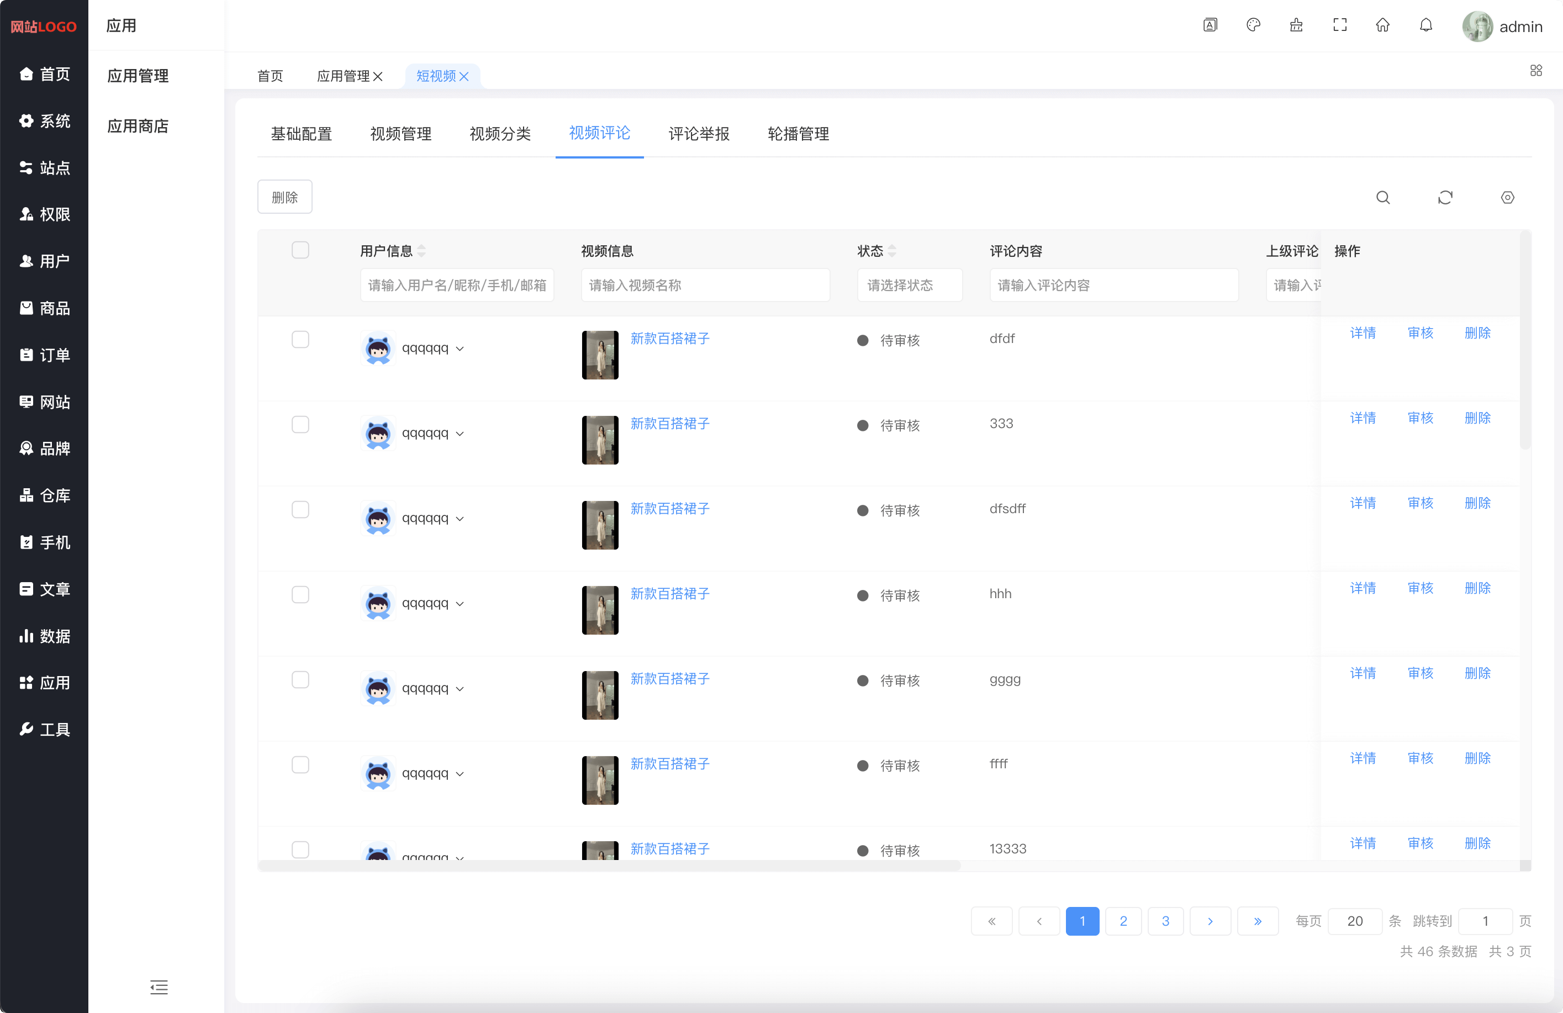This screenshot has width=1563, height=1013.
Task: Switch to the 视频管理 tab
Action: pos(400,134)
